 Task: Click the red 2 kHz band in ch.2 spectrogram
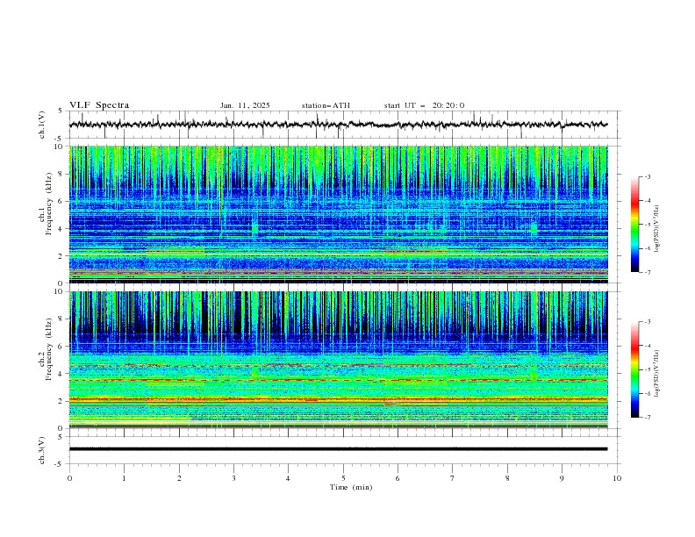(x=339, y=399)
